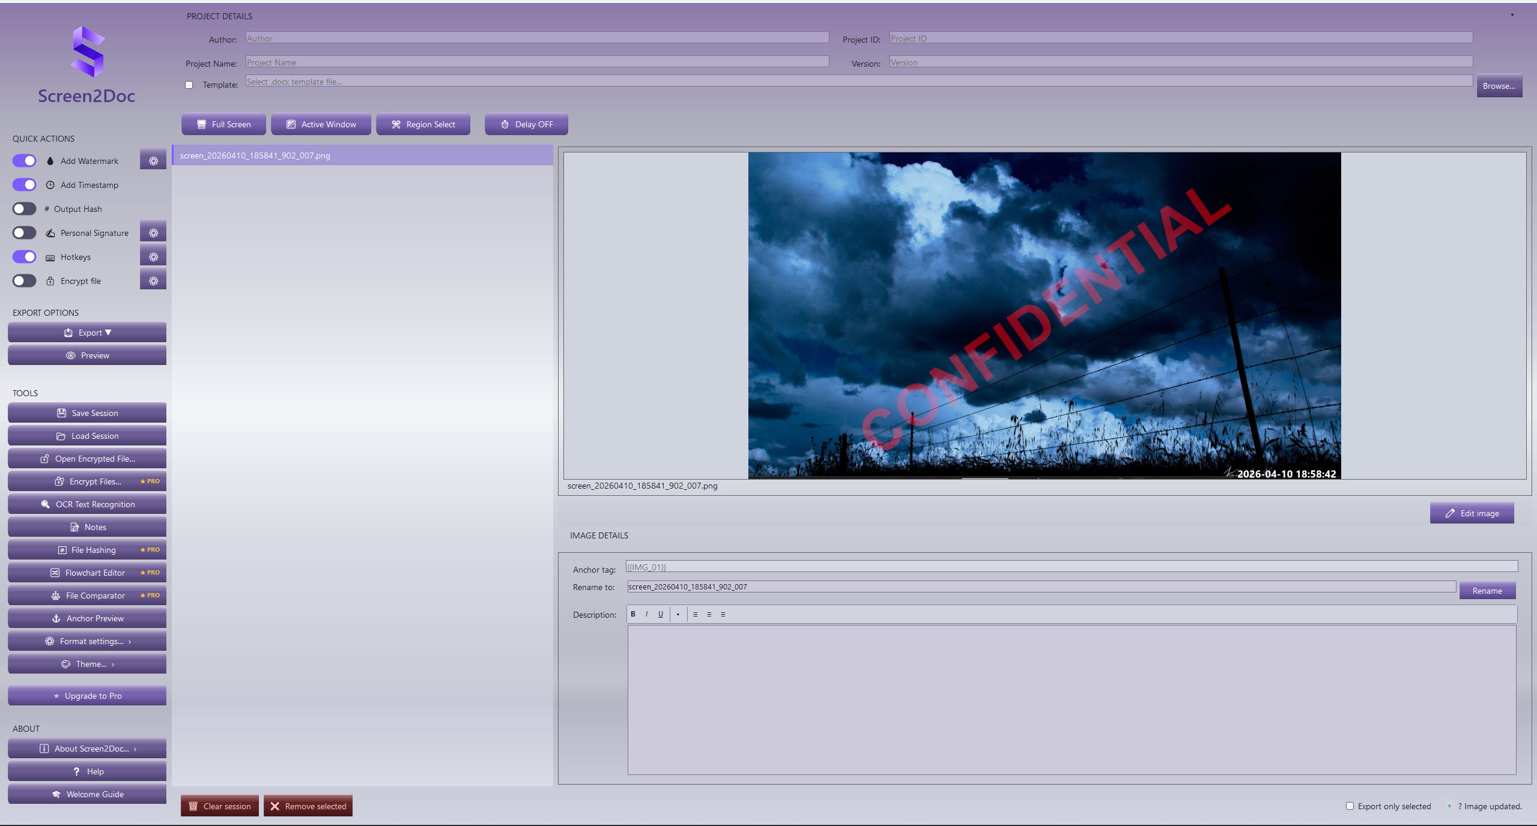The image size is (1537, 826).
Task: Insert bullet point in description
Action: pyautogui.click(x=678, y=614)
